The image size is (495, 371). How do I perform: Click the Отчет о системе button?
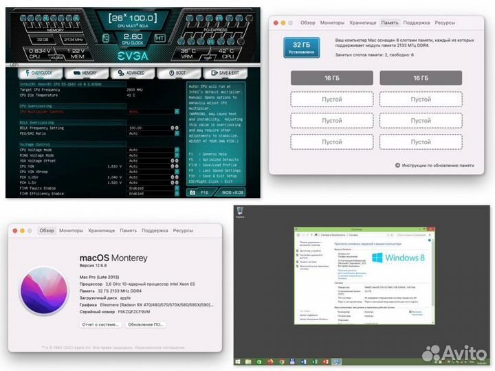coord(100,324)
